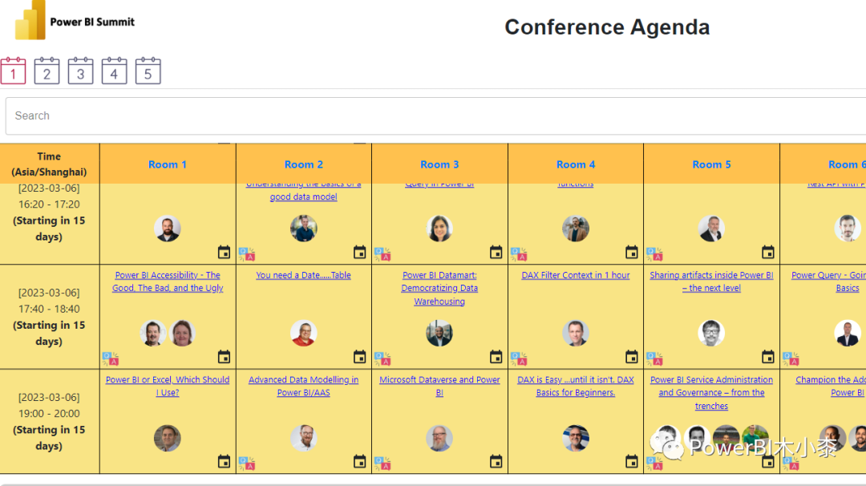Add DAX Filter Context session to calendar
Image resolution: width=866 pixels, height=486 pixels.
(632, 357)
